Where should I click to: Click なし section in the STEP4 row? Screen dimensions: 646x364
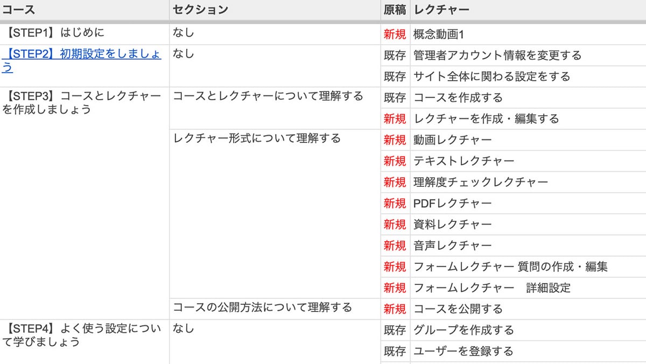click(x=275, y=342)
